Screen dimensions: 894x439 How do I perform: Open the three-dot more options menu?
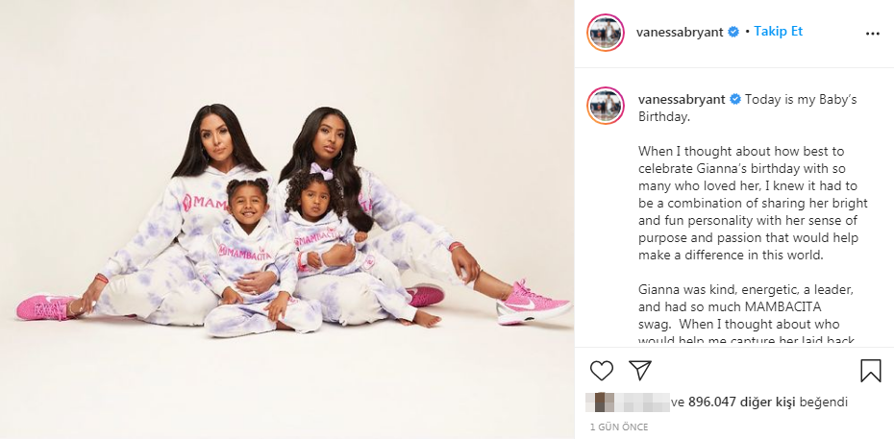(872, 34)
